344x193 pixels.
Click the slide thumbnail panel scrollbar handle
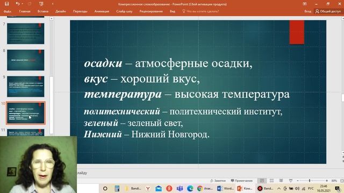pyautogui.click(x=52, y=105)
